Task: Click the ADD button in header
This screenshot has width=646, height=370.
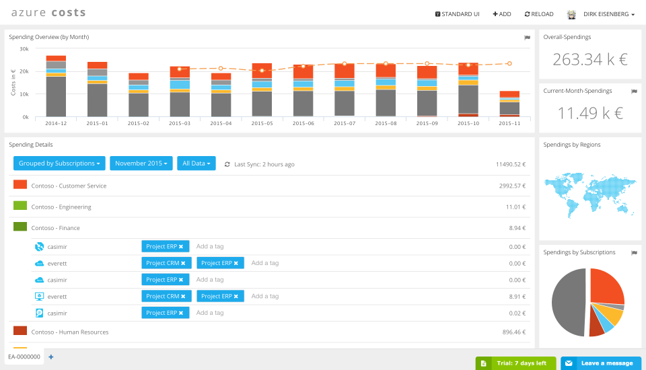Action: [502, 14]
